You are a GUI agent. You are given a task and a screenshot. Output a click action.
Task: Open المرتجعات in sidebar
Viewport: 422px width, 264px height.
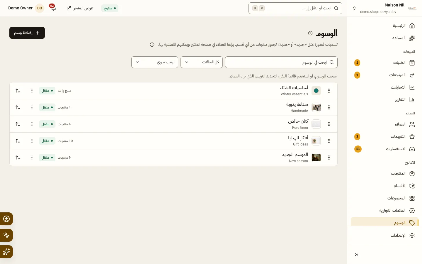click(x=384, y=75)
